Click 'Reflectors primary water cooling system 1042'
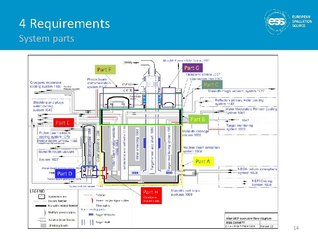This screenshot has height=239, width=318. [239, 102]
